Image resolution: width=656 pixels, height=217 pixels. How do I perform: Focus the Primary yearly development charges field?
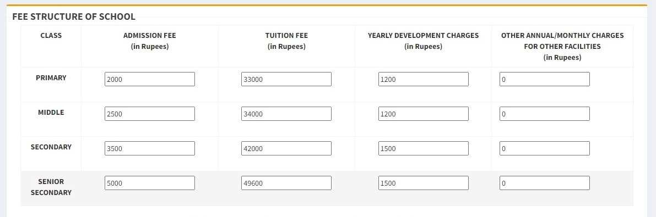[424, 79]
